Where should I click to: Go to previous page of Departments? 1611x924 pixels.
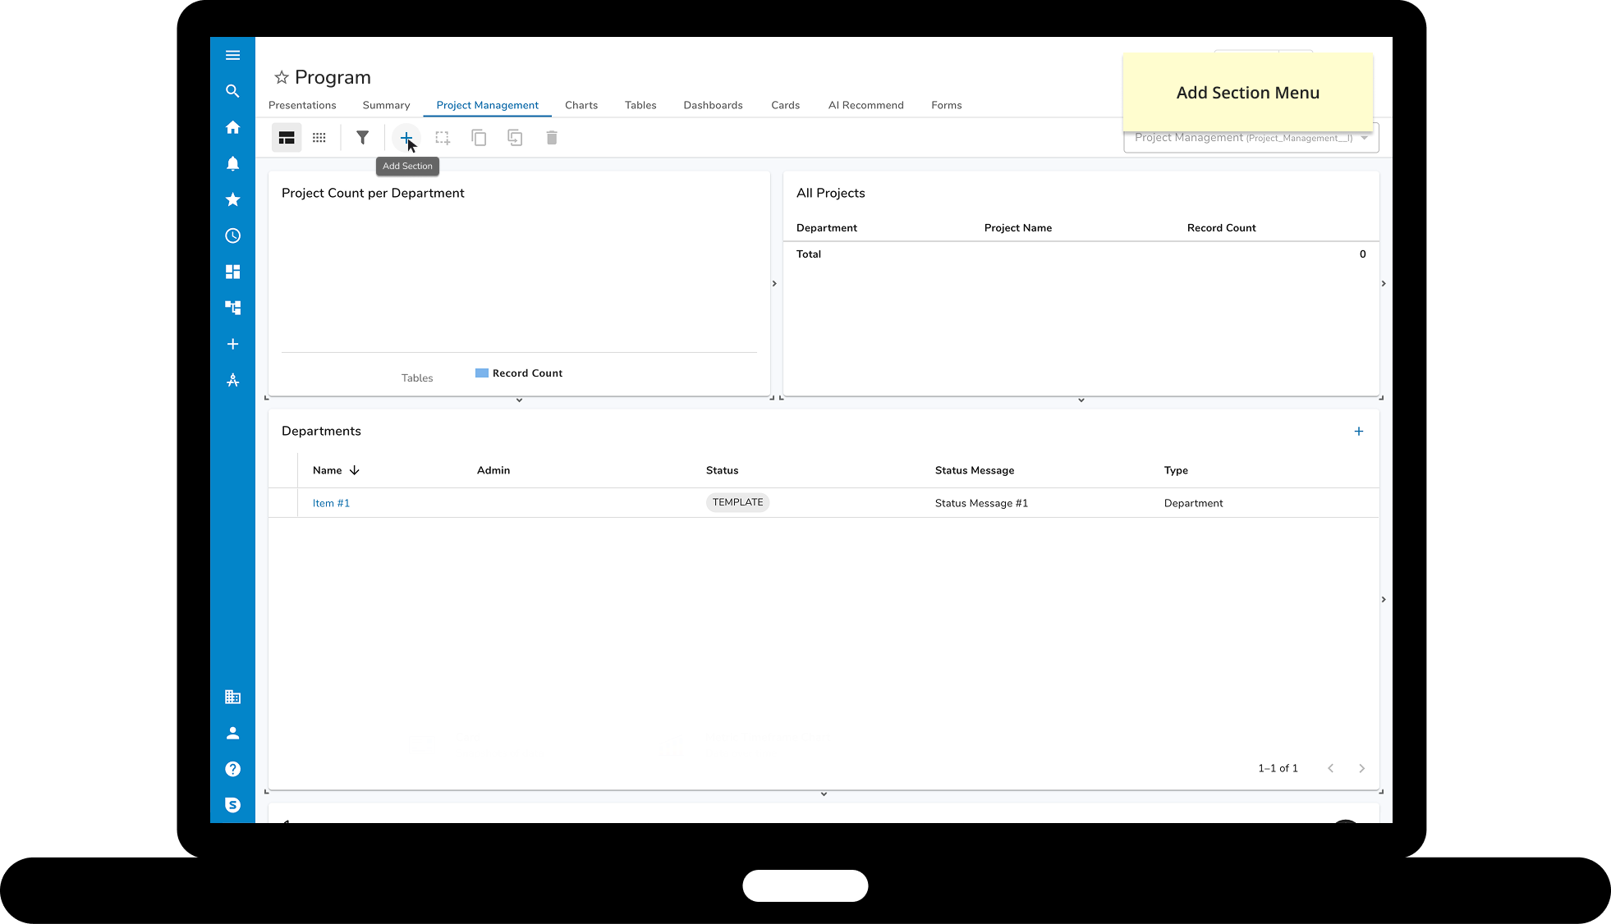point(1330,769)
